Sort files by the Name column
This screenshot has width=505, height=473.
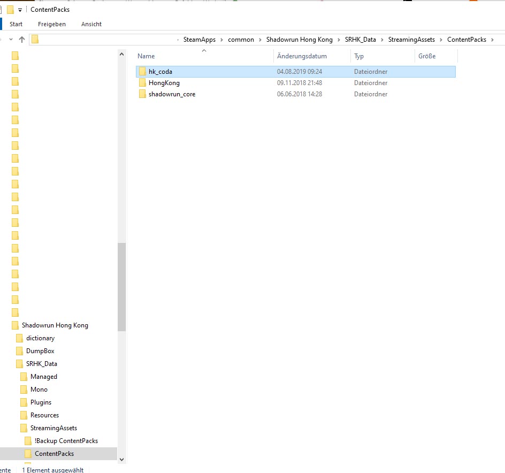coord(146,56)
